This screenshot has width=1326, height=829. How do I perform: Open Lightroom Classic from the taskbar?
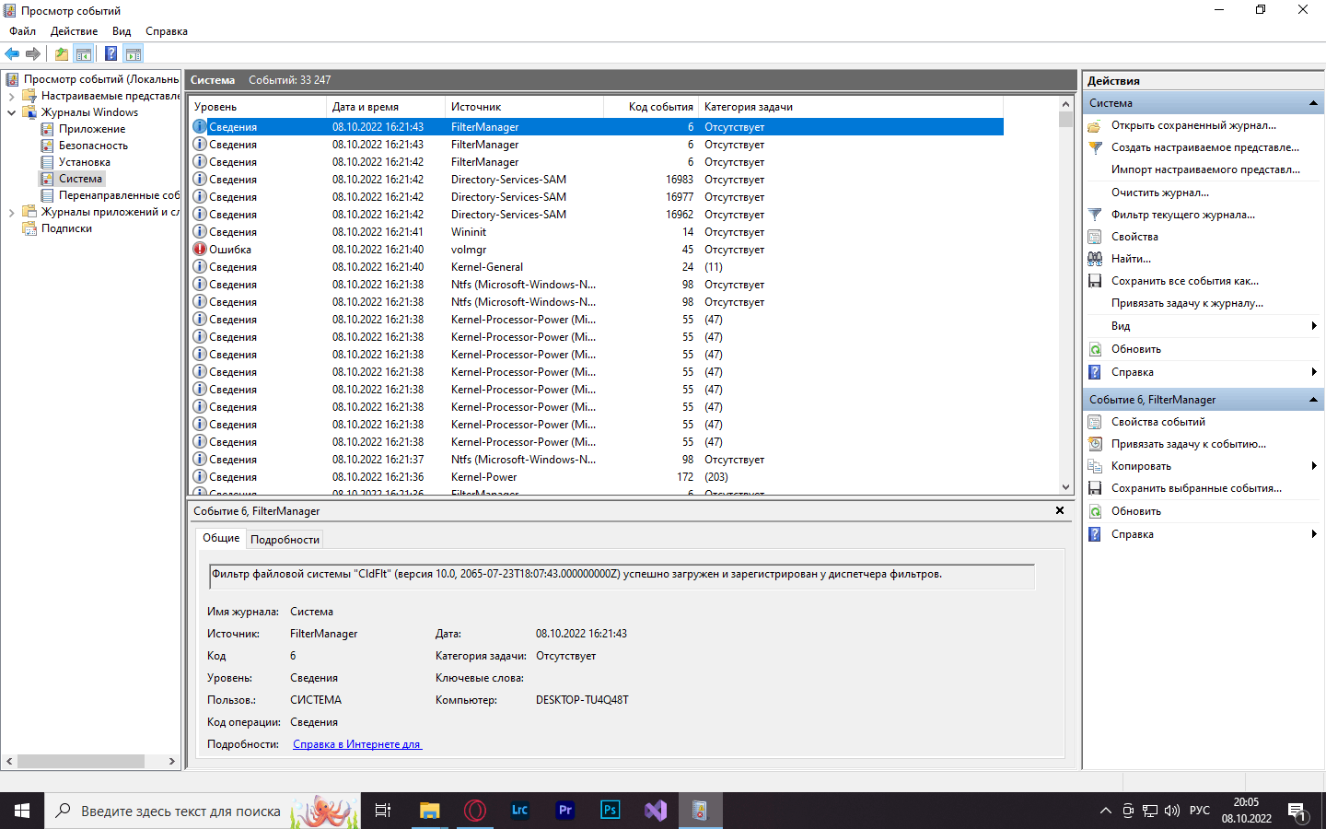pyautogui.click(x=520, y=811)
